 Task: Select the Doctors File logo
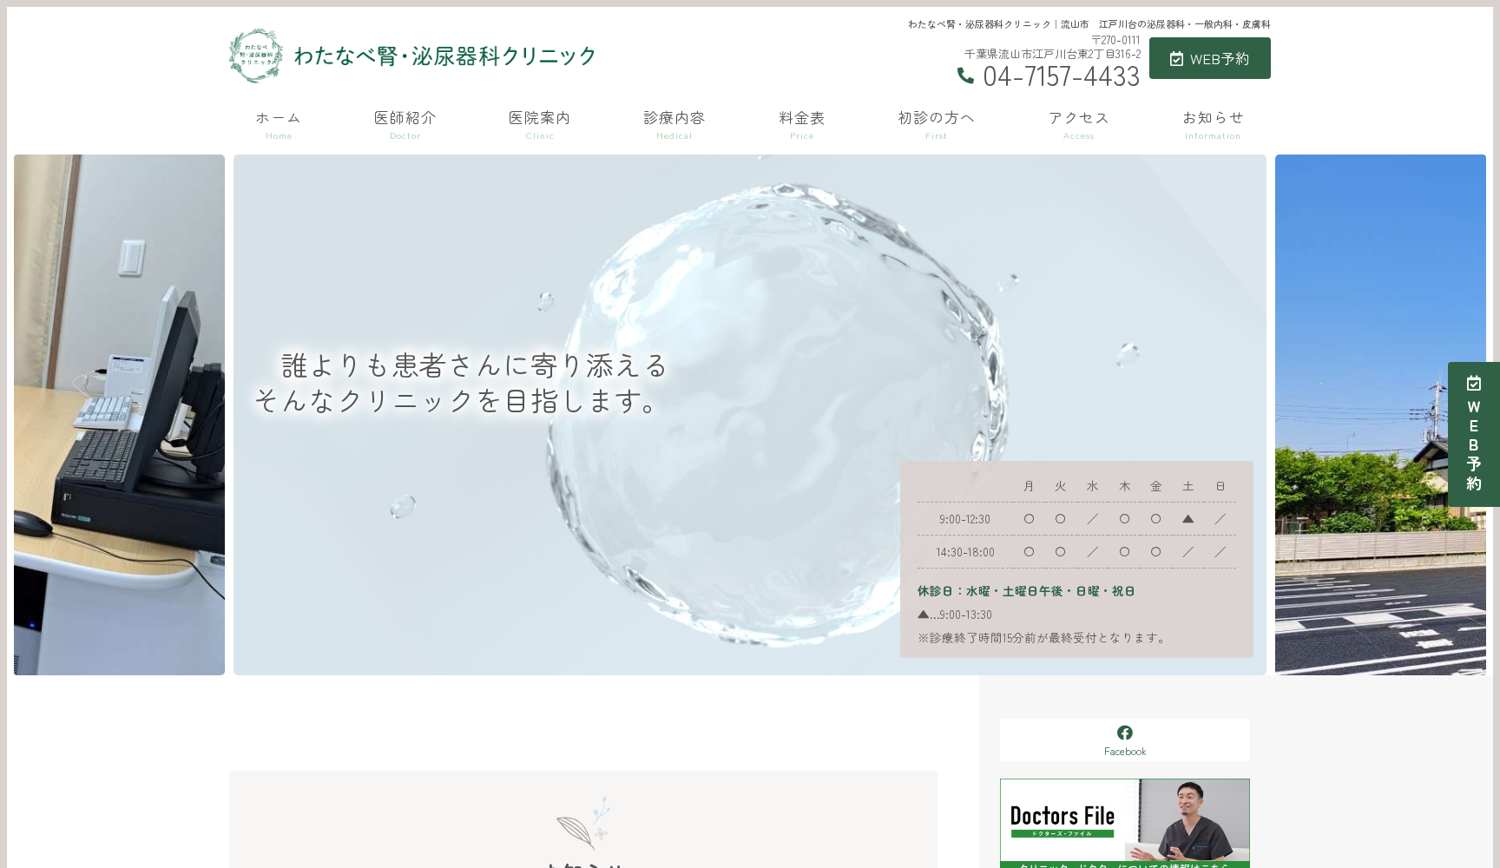(x=1061, y=816)
